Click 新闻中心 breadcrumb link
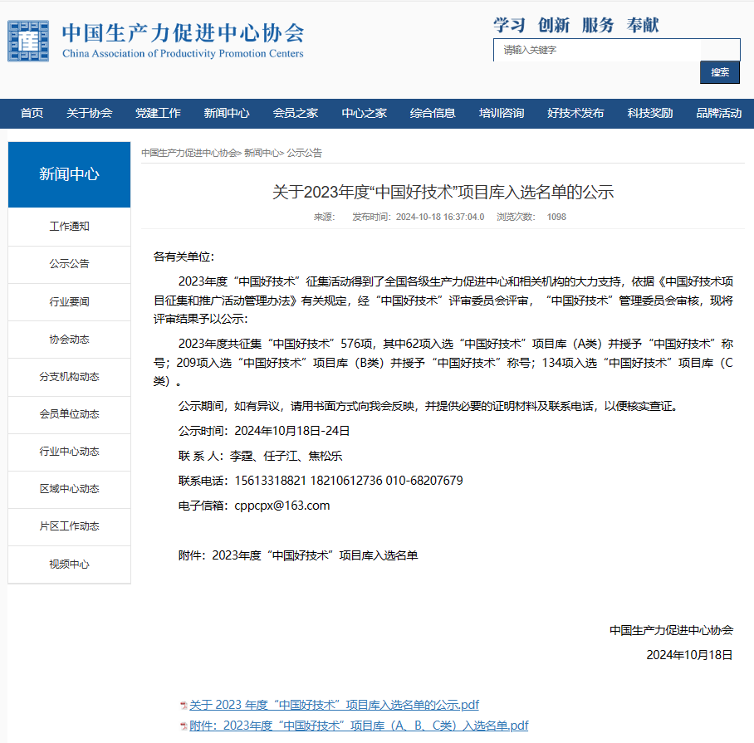 pyautogui.click(x=263, y=153)
